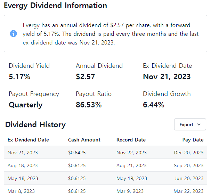Screen dimensions: 219x195
Task: Click the Pay Date column header
Action: (193, 140)
